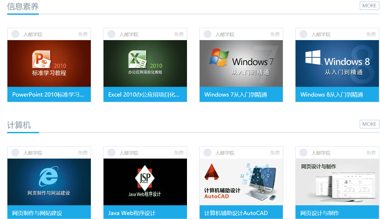This screenshot has height=219, width=380.
Task: Click 人邮学院 on Excel 2010 card
Action: pos(129,34)
